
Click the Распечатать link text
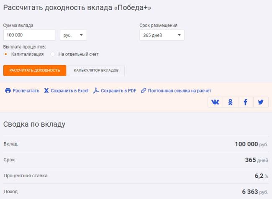coord(26,90)
